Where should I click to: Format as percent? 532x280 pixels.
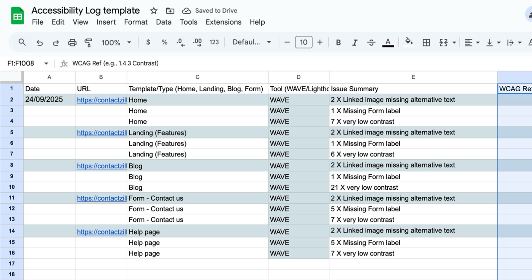coord(164,42)
